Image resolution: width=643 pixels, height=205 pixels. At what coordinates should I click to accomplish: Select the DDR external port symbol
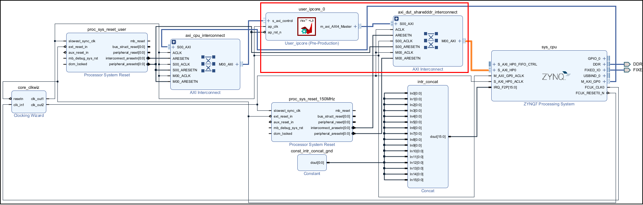[x=627, y=64]
